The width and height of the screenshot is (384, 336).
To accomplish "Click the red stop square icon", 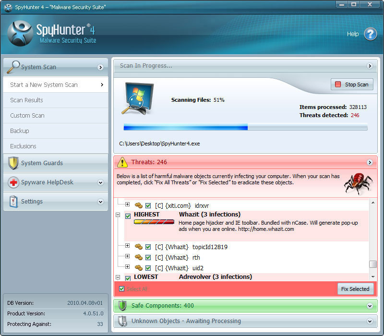I will (338, 84).
